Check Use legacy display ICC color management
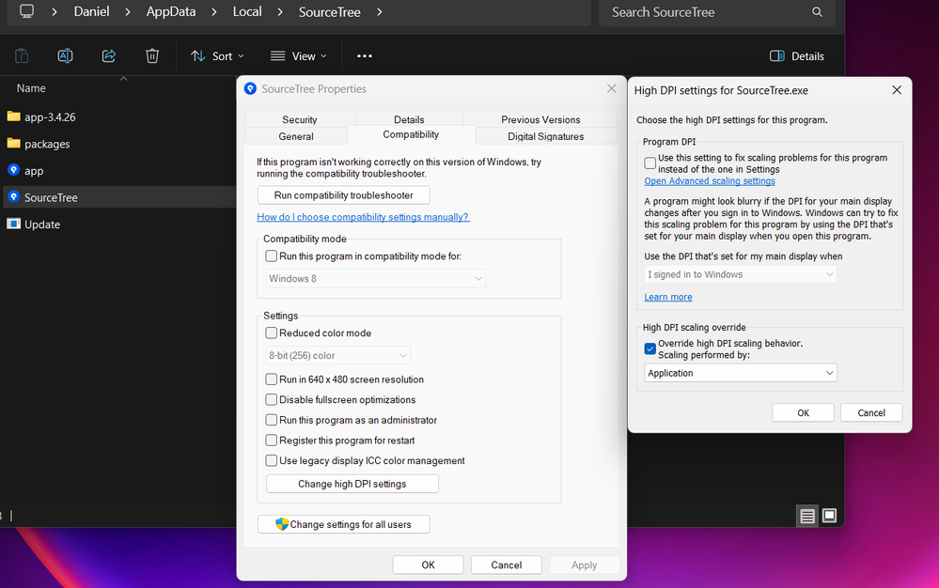This screenshot has height=588, width=939. [272, 460]
